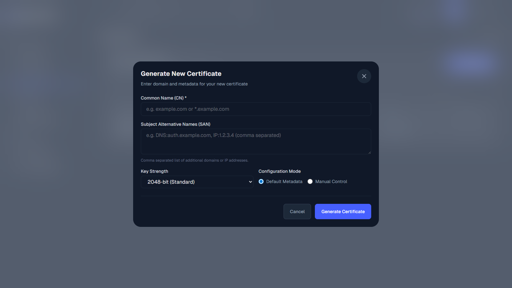This screenshot has width=512, height=288.
Task: Click the 'Generate New Certificate' dialog title
Action: coord(181,74)
